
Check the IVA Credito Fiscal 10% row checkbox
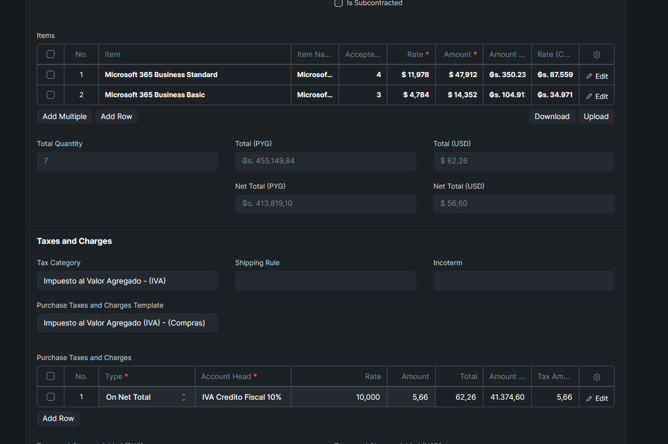tap(51, 397)
